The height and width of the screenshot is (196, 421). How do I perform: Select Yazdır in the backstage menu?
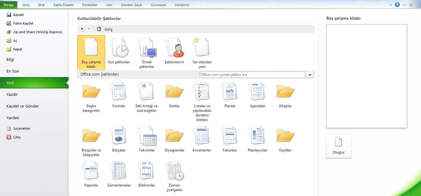[12, 95]
